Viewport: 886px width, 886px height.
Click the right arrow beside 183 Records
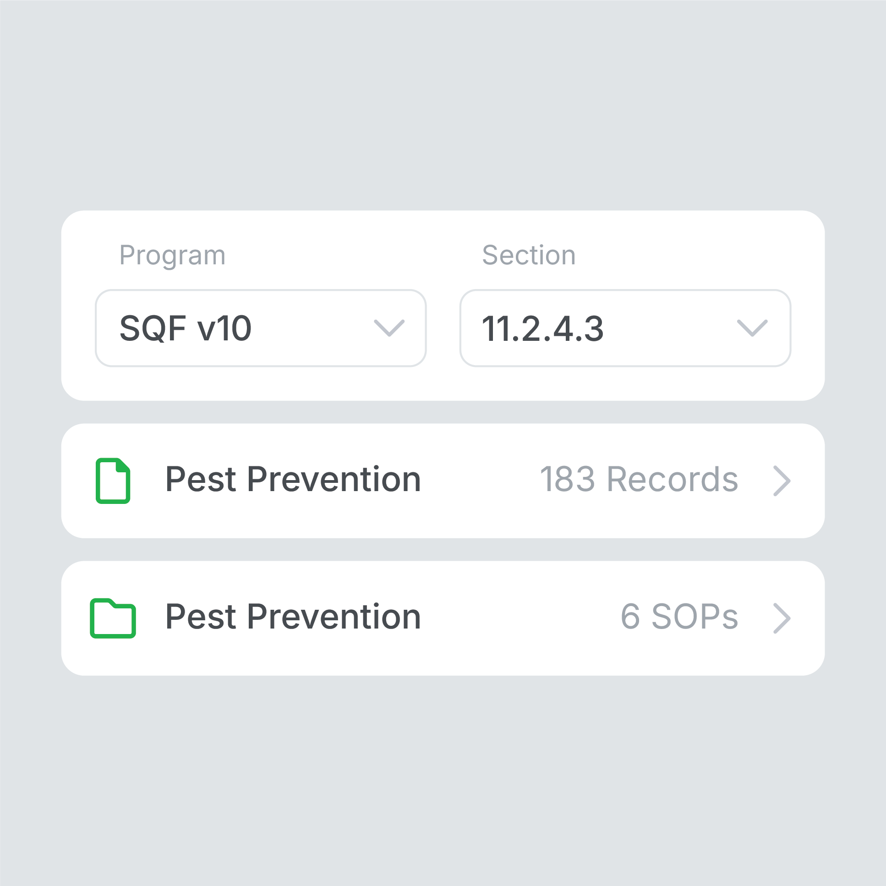782,481
